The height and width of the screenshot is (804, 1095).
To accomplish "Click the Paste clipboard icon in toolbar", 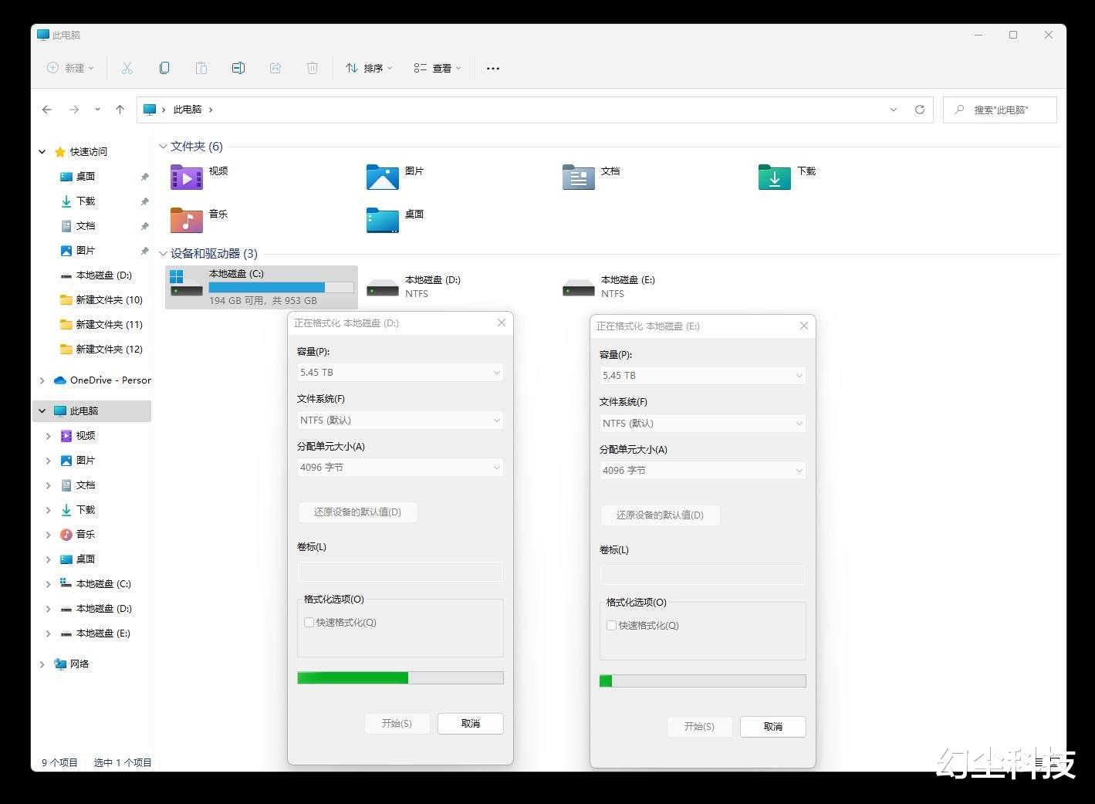I will (x=201, y=68).
